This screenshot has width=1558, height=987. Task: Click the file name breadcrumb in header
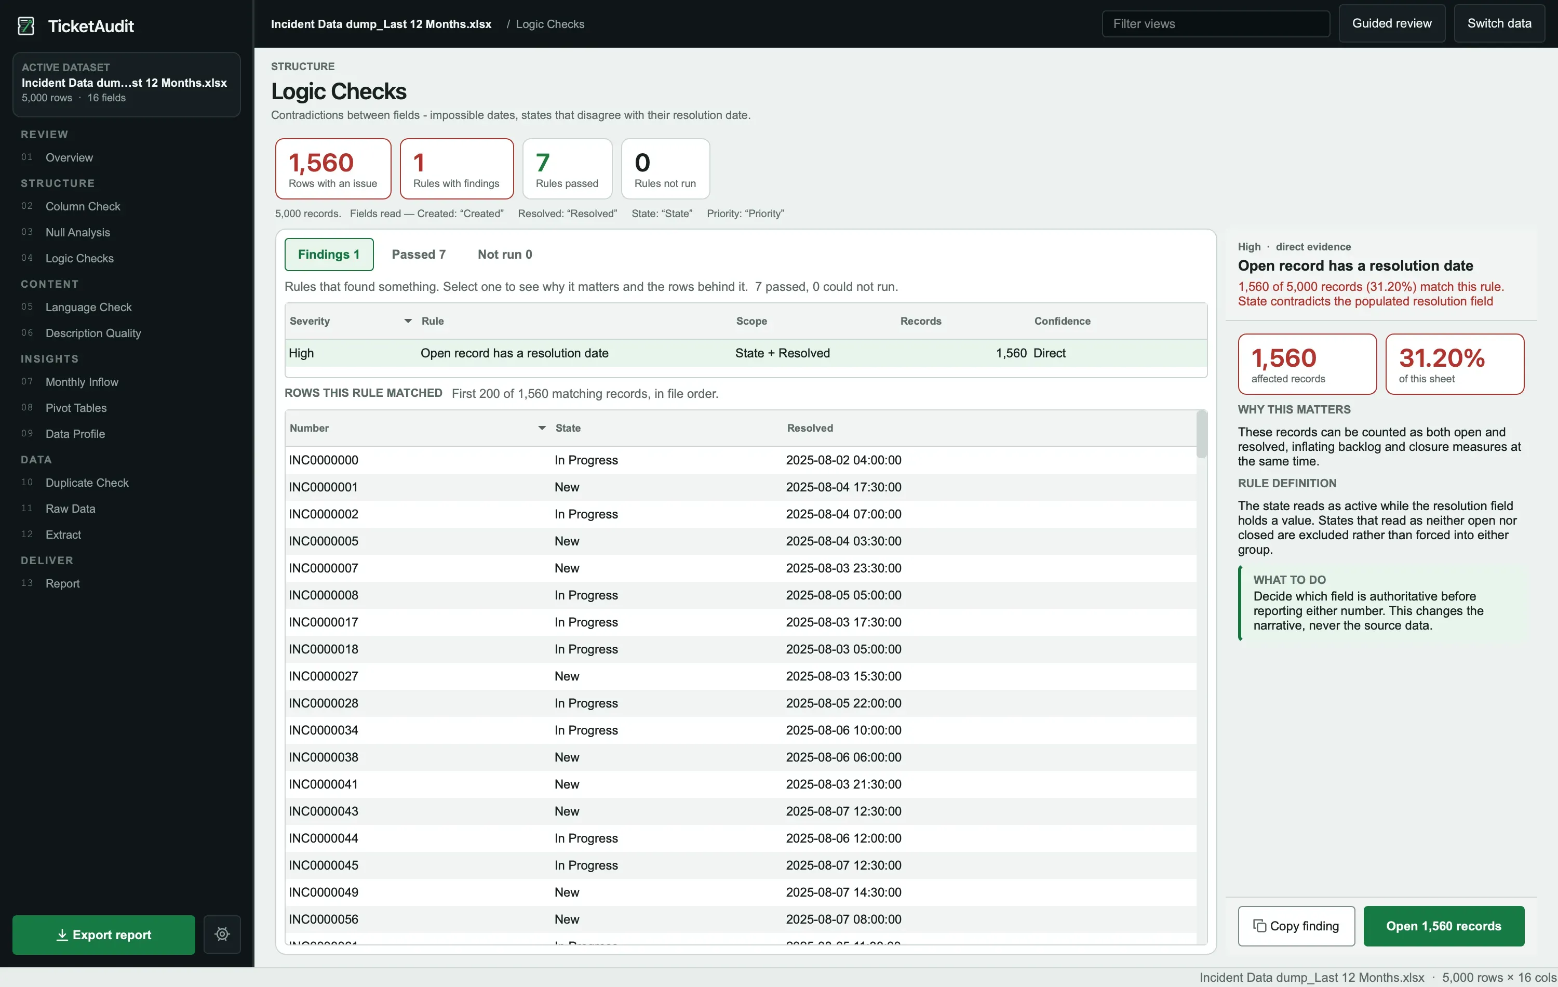coord(381,24)
